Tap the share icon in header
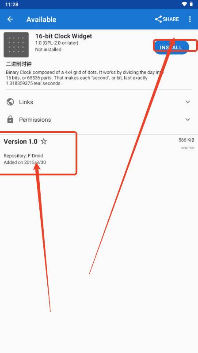The image size is (198, 353). pos(159,19)
